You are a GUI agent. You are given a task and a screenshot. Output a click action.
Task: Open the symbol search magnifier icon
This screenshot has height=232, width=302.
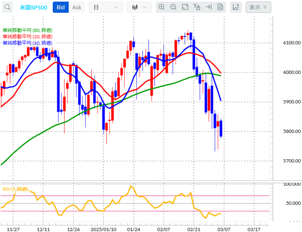[x=7, y=7]
